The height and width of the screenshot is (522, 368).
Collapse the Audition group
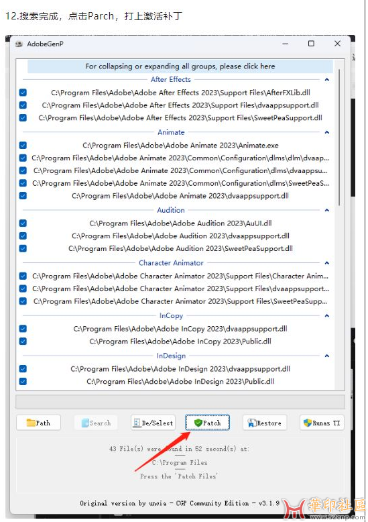tap(326, 210)
